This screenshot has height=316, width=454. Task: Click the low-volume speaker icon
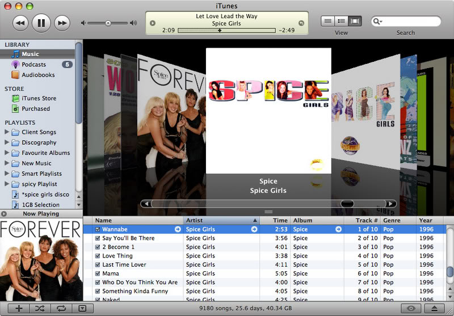83,23
